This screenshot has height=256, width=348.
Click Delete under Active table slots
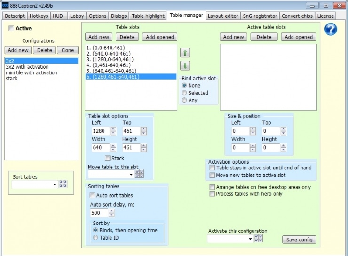264,37
